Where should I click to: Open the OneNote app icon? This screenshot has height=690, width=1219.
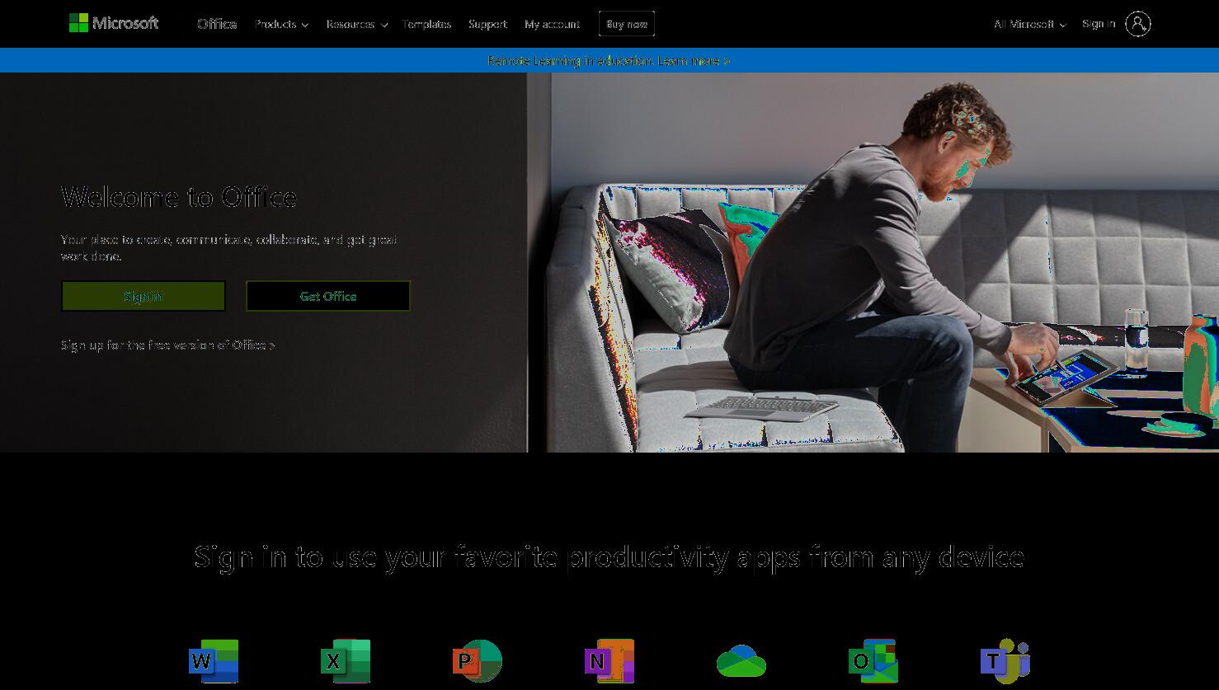609,661
